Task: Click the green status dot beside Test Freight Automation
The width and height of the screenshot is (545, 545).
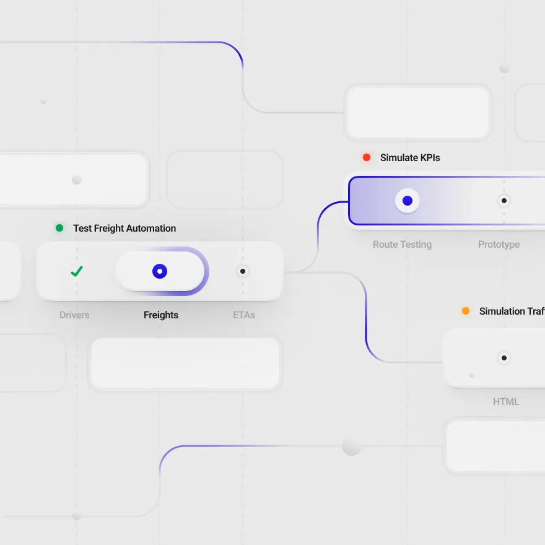Action: (x=59, y=228)
